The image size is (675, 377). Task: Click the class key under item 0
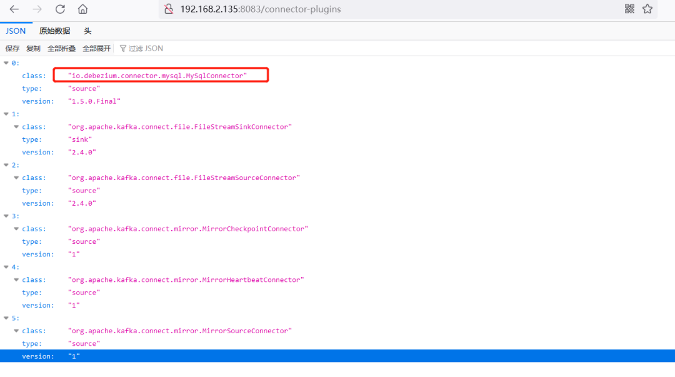point(34,76)
